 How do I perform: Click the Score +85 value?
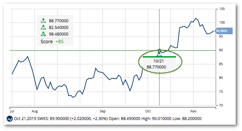[x=60, y=42]
